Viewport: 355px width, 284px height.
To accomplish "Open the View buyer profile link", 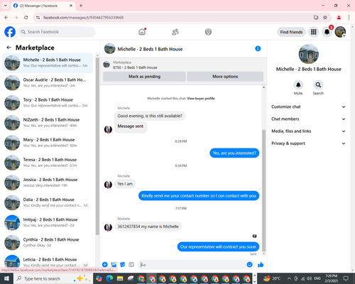I will 201,98.
